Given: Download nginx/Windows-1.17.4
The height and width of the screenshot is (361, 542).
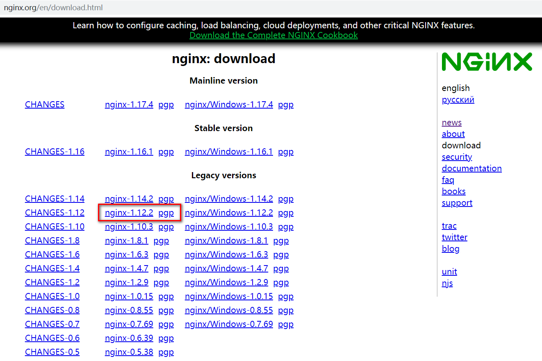Looking at the screenshot, I should pos(229,104).
